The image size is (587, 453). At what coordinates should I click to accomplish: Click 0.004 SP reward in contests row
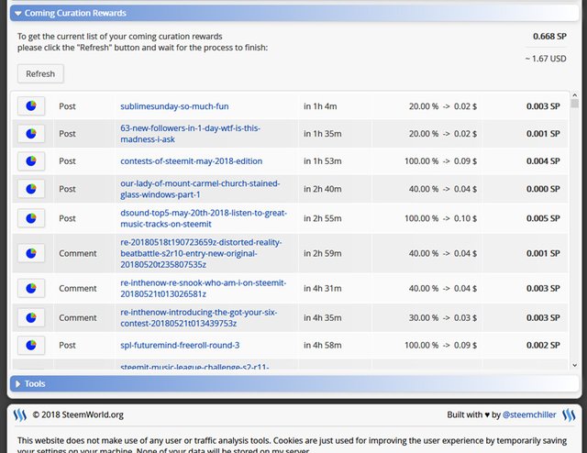point(543,161)
